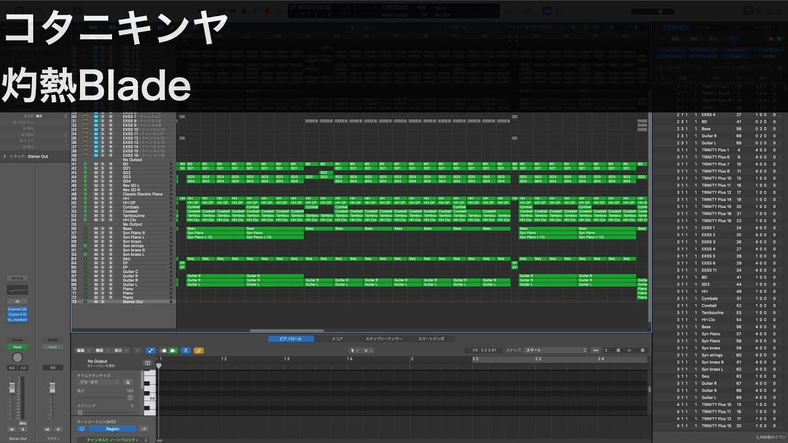The width and height of the screenshot is (788, 443).
Task: Click the pan knob on Stereo Out strip
Action: click(x=17, y=357)
